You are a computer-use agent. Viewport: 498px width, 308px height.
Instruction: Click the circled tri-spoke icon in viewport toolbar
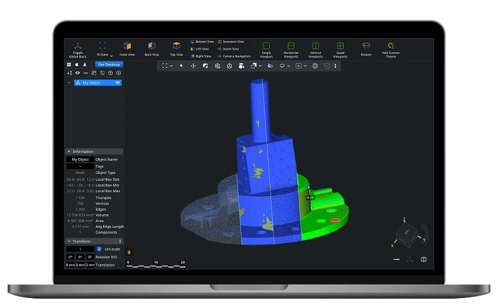[x=229, y=66]
